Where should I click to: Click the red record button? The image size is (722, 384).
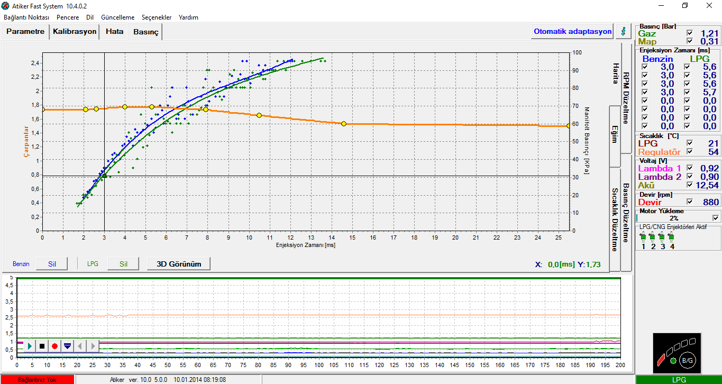coord(54,346)
